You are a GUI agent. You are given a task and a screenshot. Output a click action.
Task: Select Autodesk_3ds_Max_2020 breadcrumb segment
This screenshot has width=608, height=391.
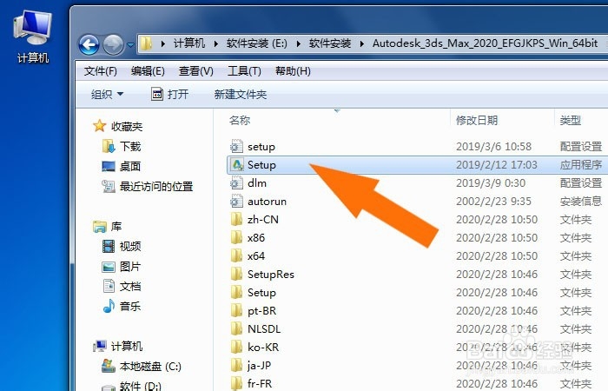tap(485, 43)
